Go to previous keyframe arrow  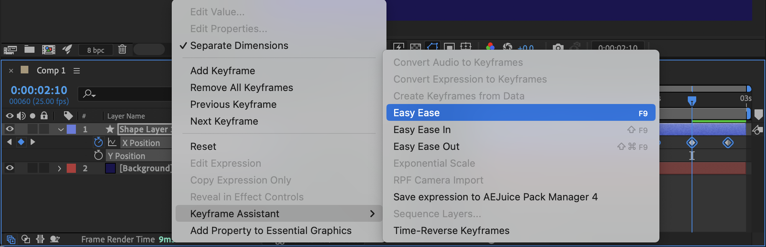tap(10, 142)
